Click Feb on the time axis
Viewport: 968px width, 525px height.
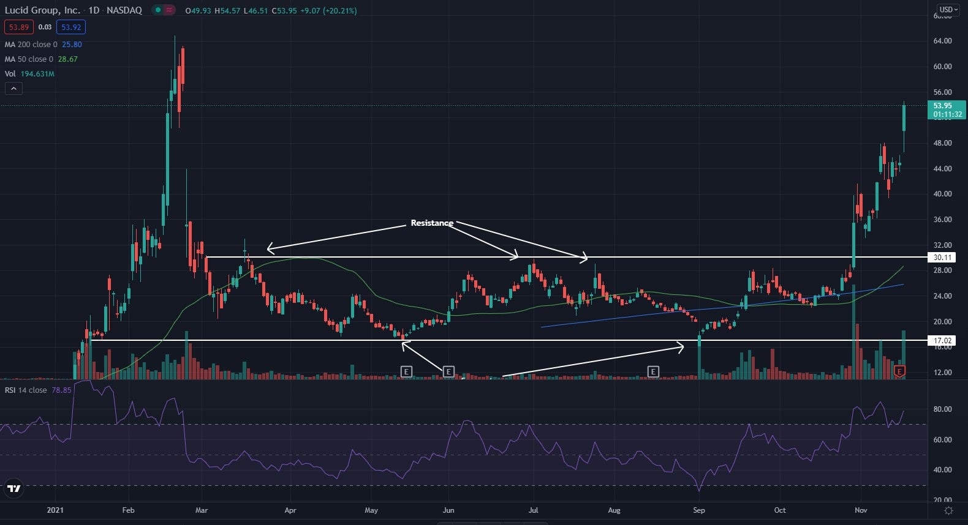click(128, 510)
